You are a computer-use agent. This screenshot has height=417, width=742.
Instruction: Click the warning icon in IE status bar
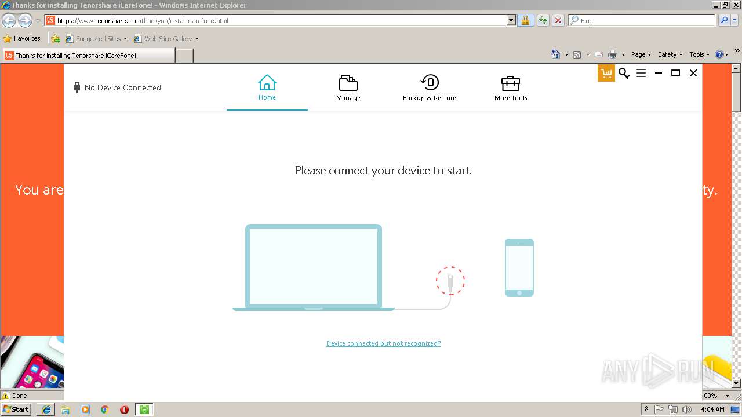(6, 396)
